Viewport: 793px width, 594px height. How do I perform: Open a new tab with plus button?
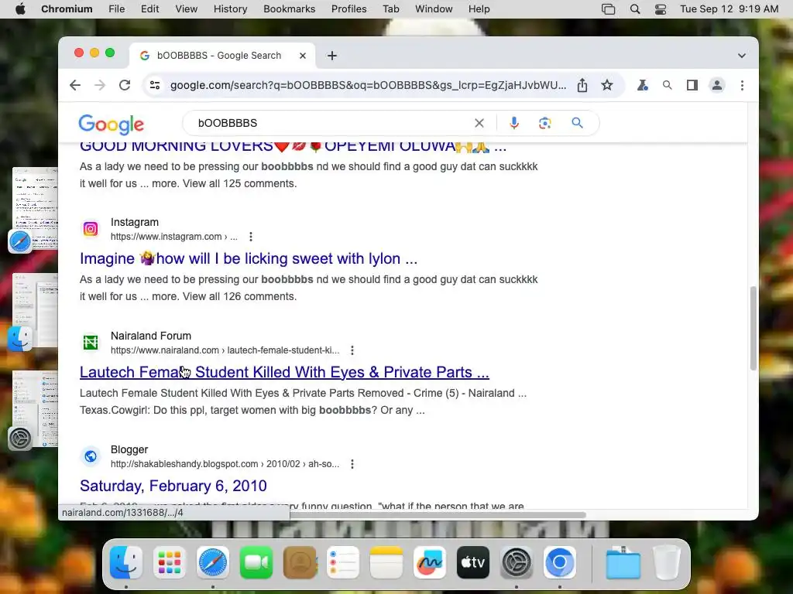coord(331,56)
